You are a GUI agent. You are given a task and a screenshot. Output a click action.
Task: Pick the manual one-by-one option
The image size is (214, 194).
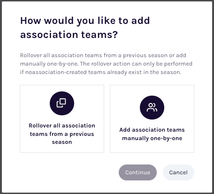coord(152,119)
